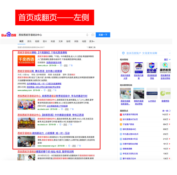This screenshot has width=177, height=175.
Task: Open the camera image search icon
Action: (x=93, y=35)
